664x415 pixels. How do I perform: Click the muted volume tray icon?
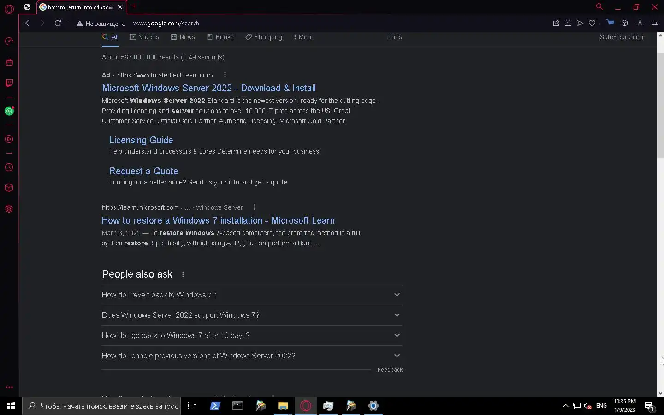click(x=587, y=406)
